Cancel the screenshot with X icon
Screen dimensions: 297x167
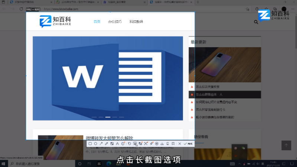tap(180, 144)
